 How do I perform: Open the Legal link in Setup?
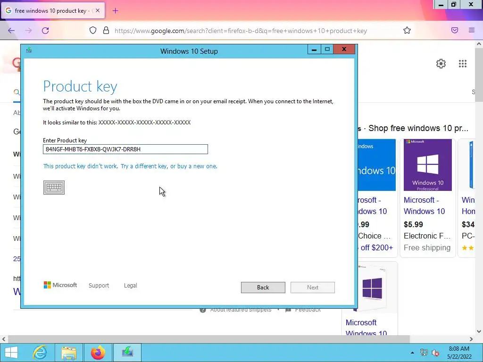coord(130,285)
